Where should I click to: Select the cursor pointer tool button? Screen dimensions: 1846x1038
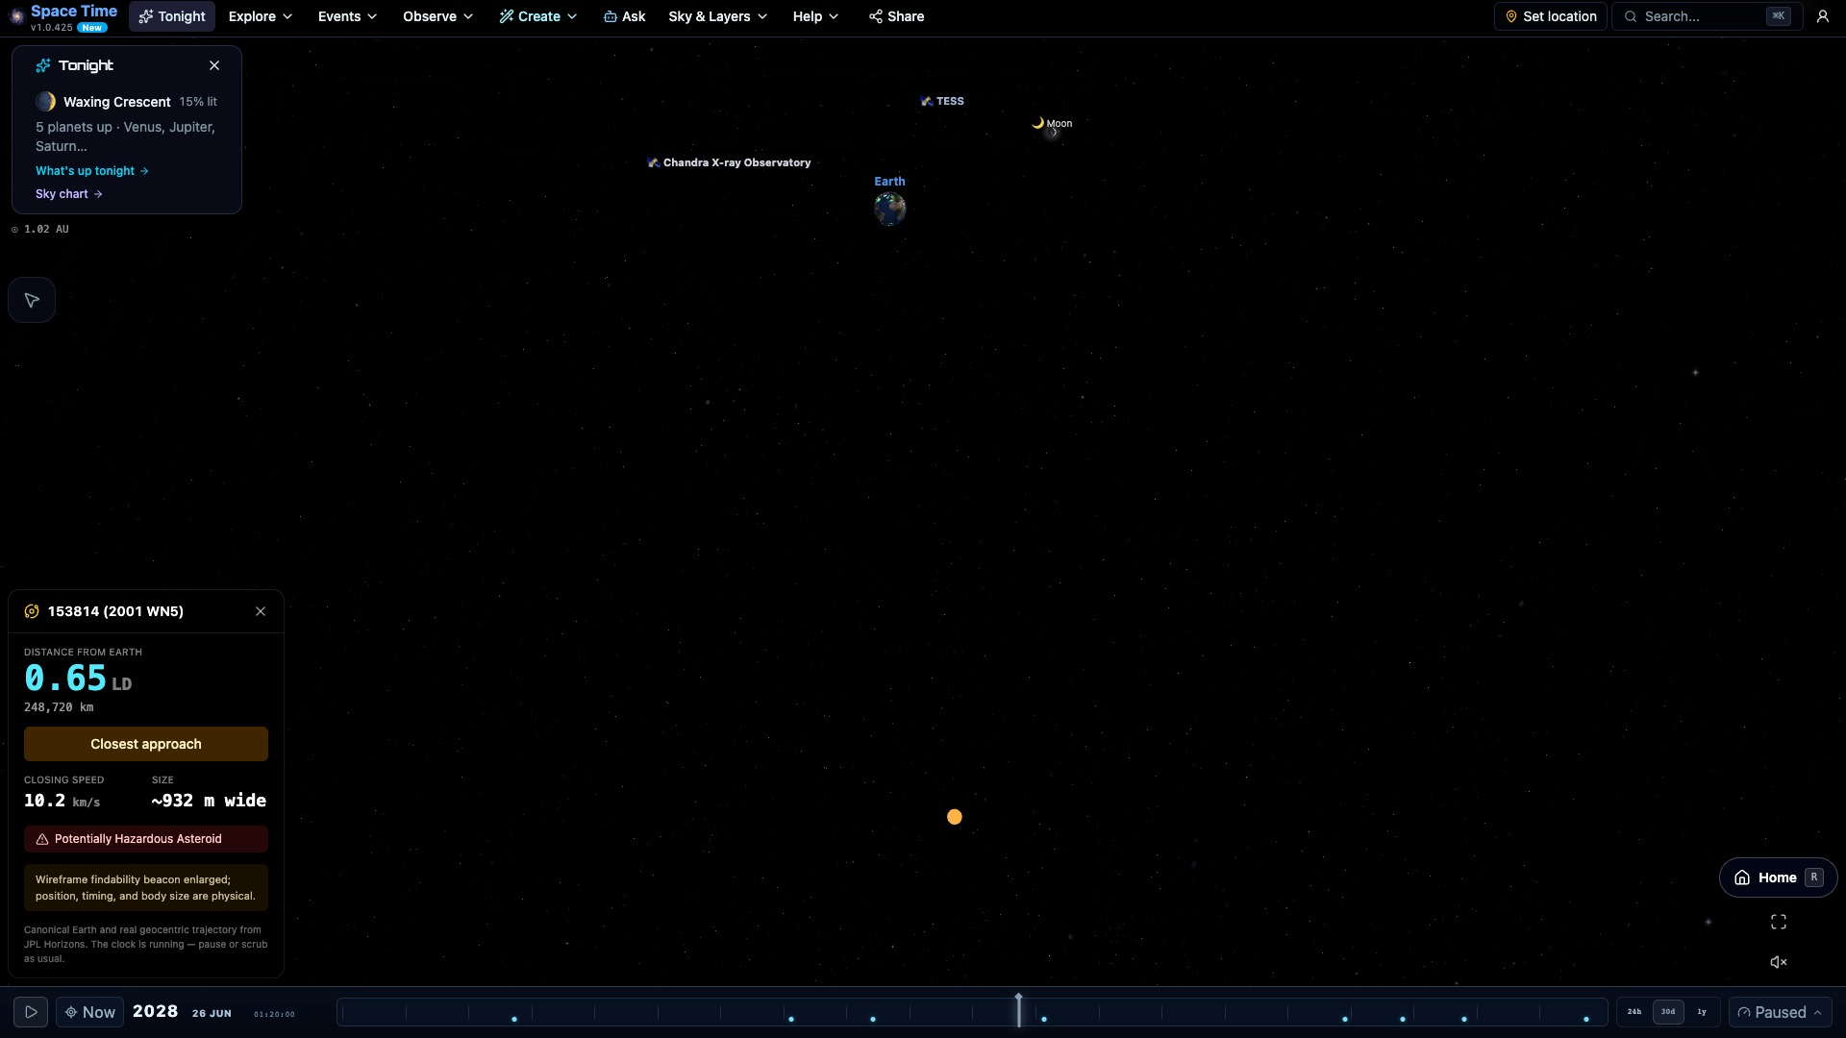pyautogui.click(x=32, y=301)
